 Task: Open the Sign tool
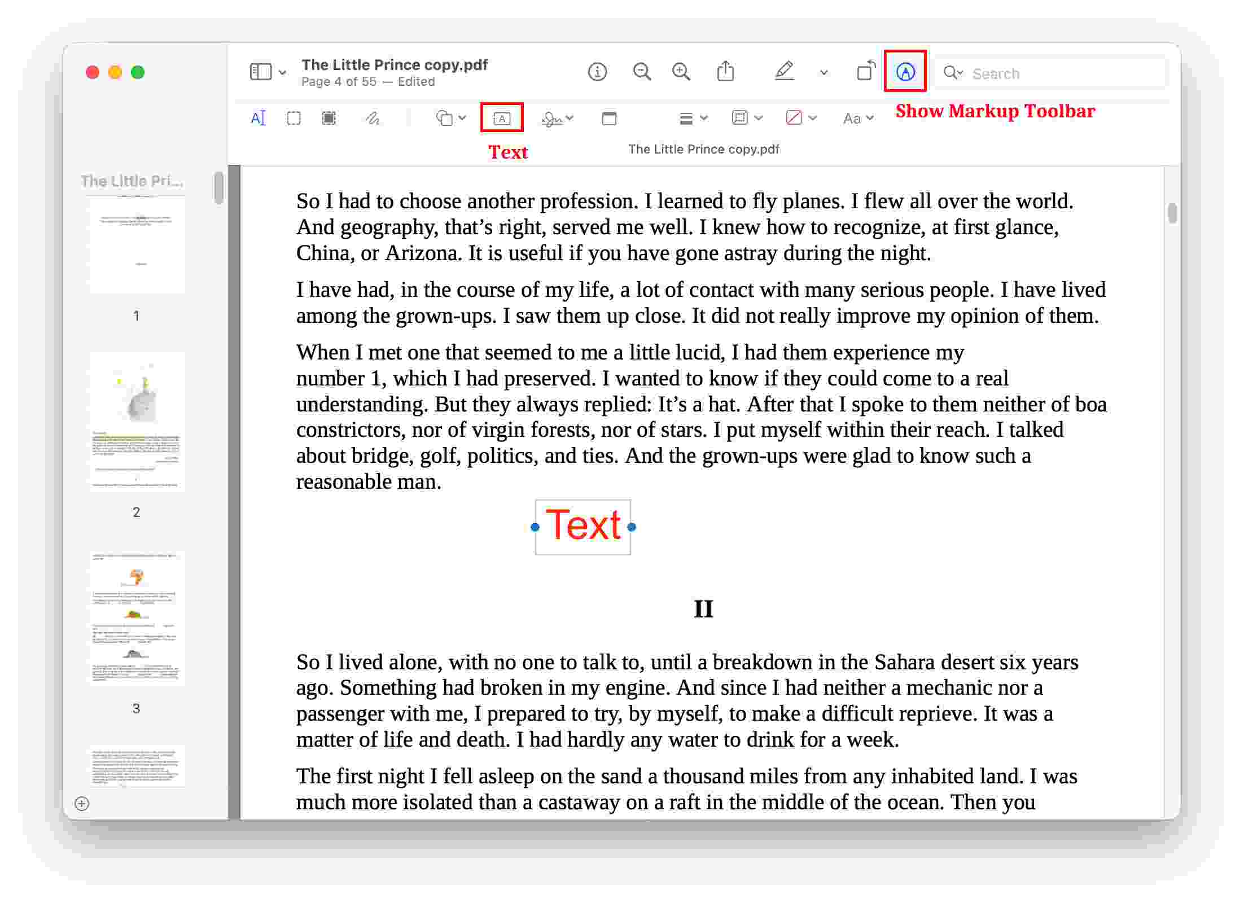click(552, 117)
